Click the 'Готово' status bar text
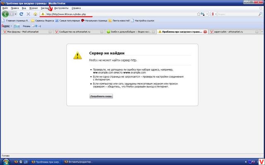This screenshot has width=265, height=165. coord(5,156)
